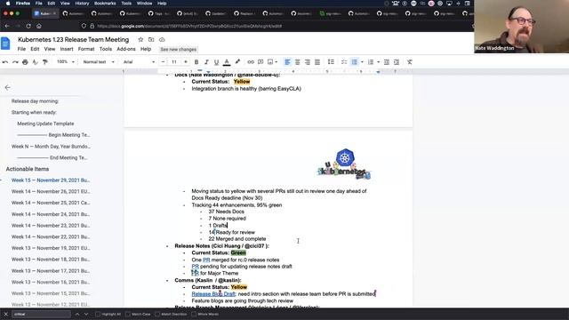
Task: Toggle the Match Diacritics checkbox
Action: coord(157,314)
